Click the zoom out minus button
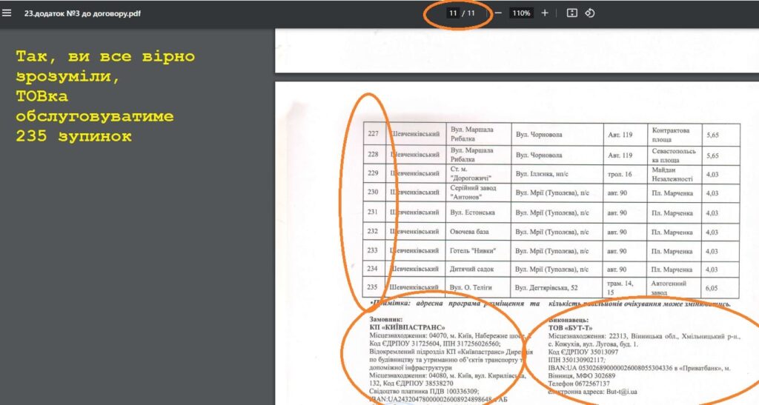This screenshot has height=405, width=759. pyautogui.click(x=498, y=13)
